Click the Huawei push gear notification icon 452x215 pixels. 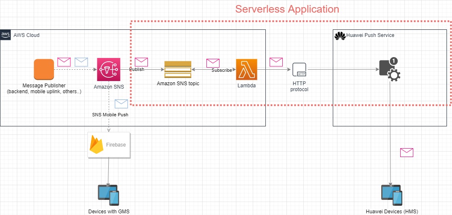click(390, 69)
